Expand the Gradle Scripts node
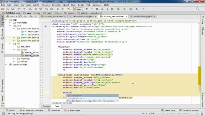 coord(6,65)
